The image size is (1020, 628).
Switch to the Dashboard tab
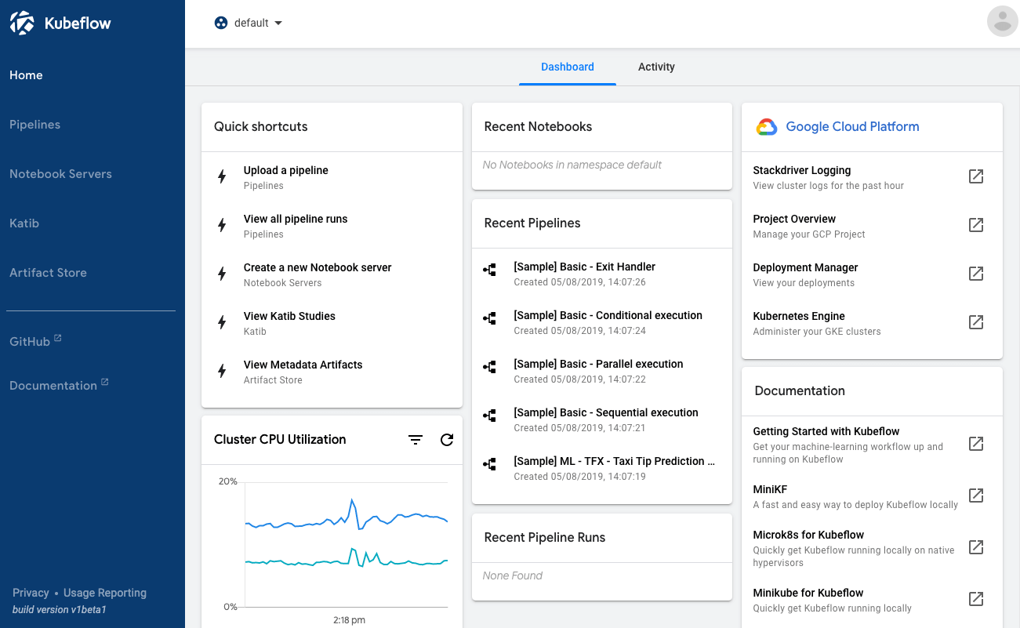pos(568,67)
